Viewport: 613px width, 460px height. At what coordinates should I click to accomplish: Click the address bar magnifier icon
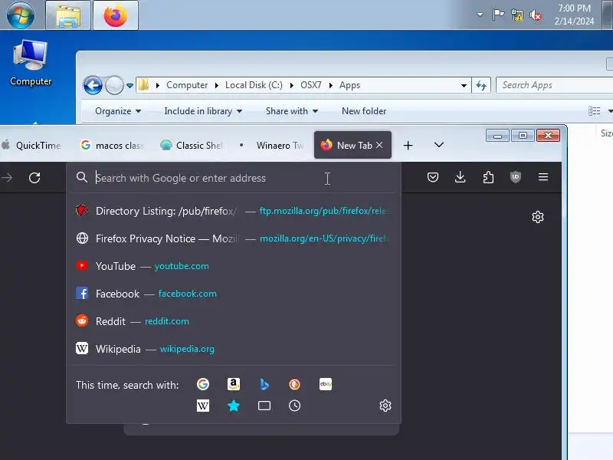(82, 177)
